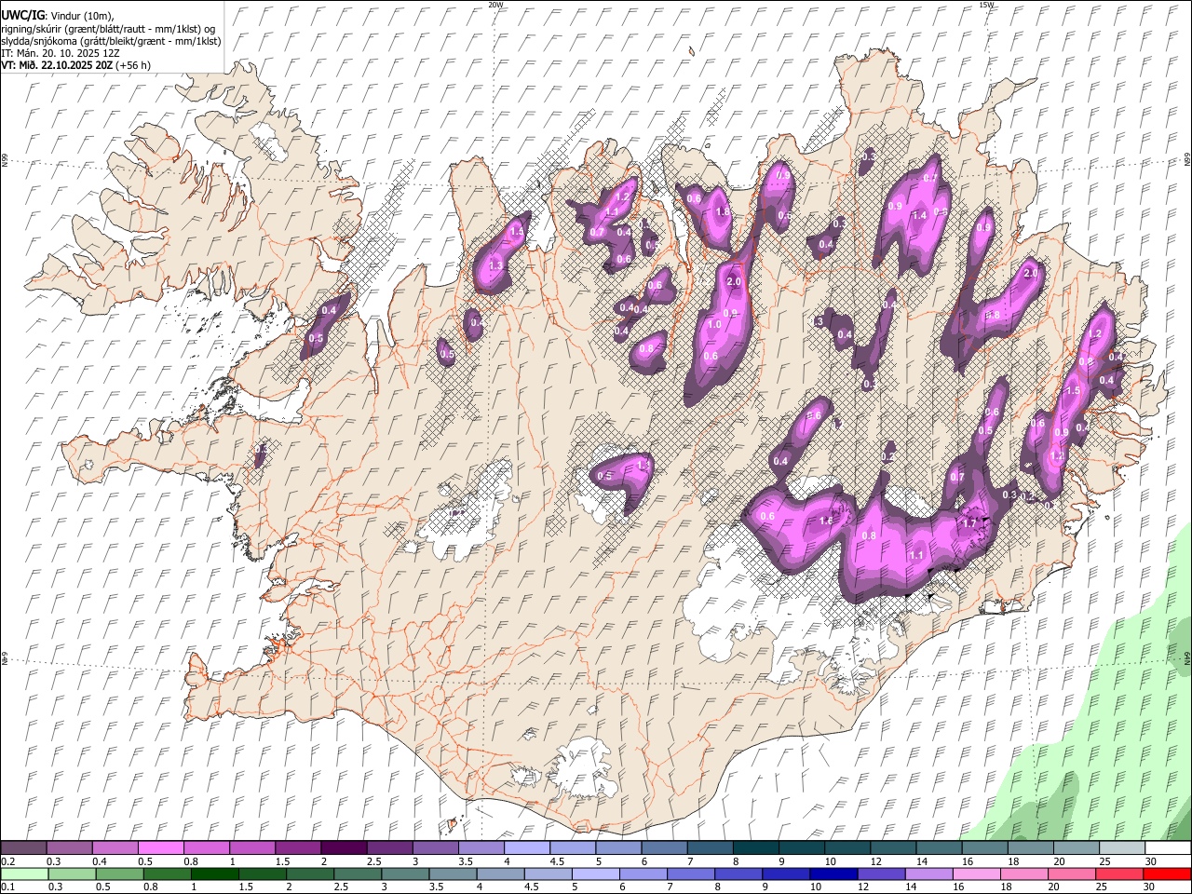Select the pale pink 16 swatch in lower legend
The width and height of the screenshot is (1192, 894).
point(976,874)
